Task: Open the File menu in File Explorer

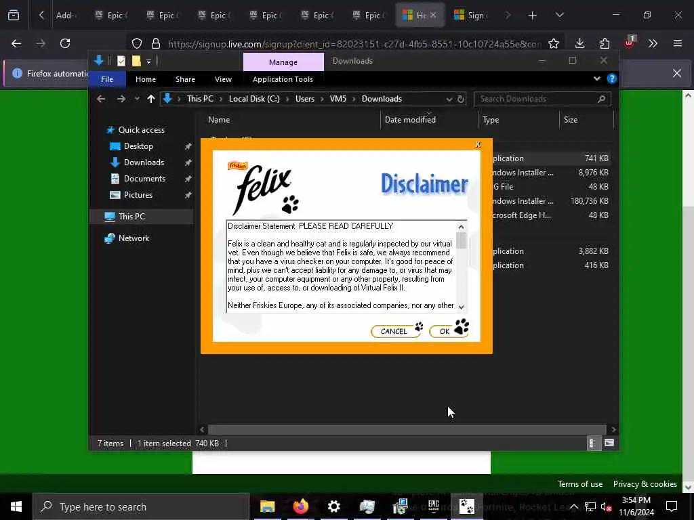Action: [107, 79]
